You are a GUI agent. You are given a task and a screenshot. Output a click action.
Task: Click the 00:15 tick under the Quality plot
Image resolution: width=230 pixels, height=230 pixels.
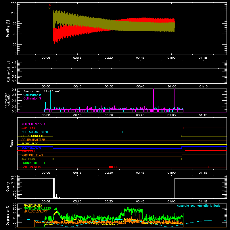pyautogui.click(x=77, y=202)
